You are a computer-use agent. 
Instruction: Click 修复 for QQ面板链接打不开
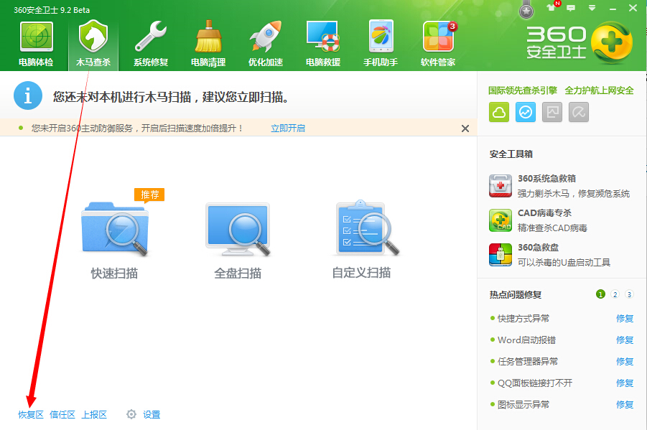625,383
